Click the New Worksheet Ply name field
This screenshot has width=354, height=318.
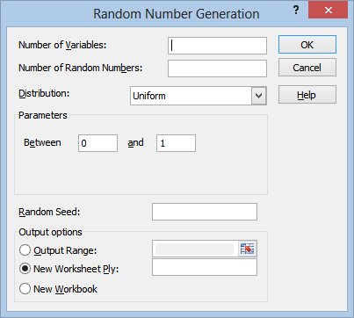[205, 267]
